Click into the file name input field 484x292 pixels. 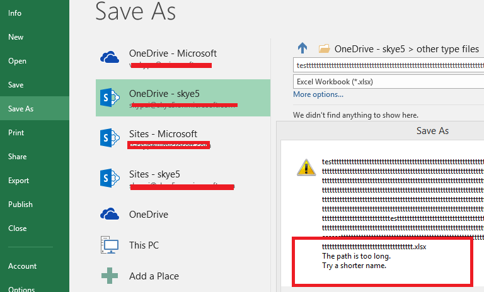point(389,65)
